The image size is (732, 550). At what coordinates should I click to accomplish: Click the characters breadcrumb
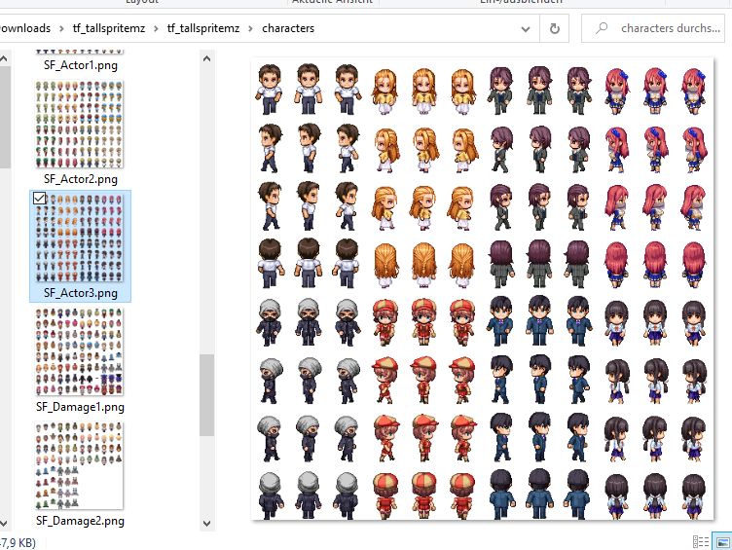pos(288,28)
